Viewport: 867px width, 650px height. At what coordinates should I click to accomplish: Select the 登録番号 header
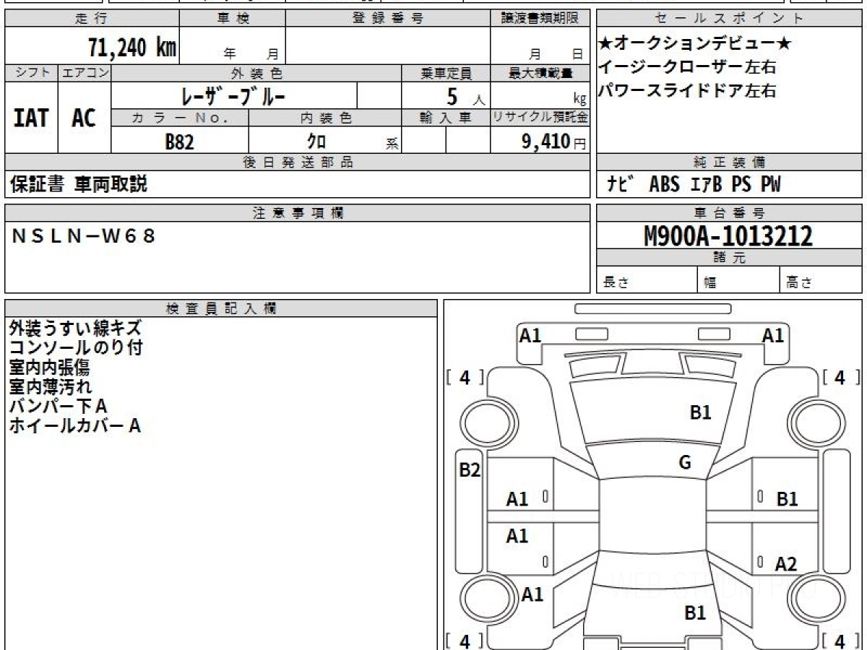point(388,19)
